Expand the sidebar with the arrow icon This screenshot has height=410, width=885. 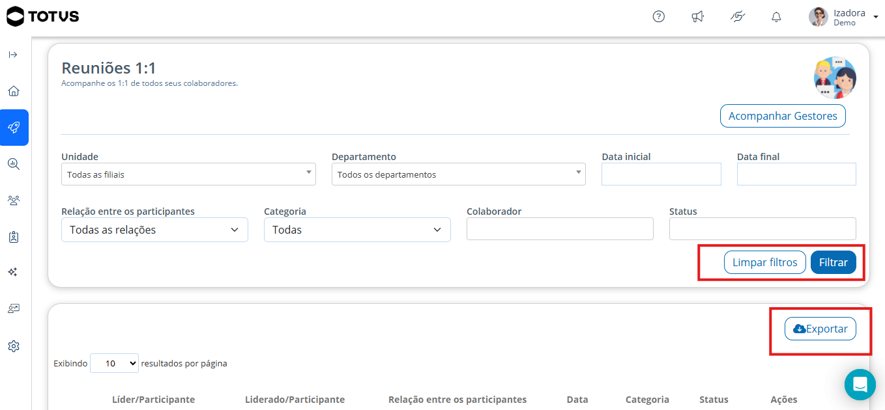pyautogui.click(x=13, y=55)
